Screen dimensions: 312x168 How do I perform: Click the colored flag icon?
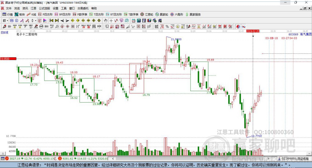[x=45, y=21]
